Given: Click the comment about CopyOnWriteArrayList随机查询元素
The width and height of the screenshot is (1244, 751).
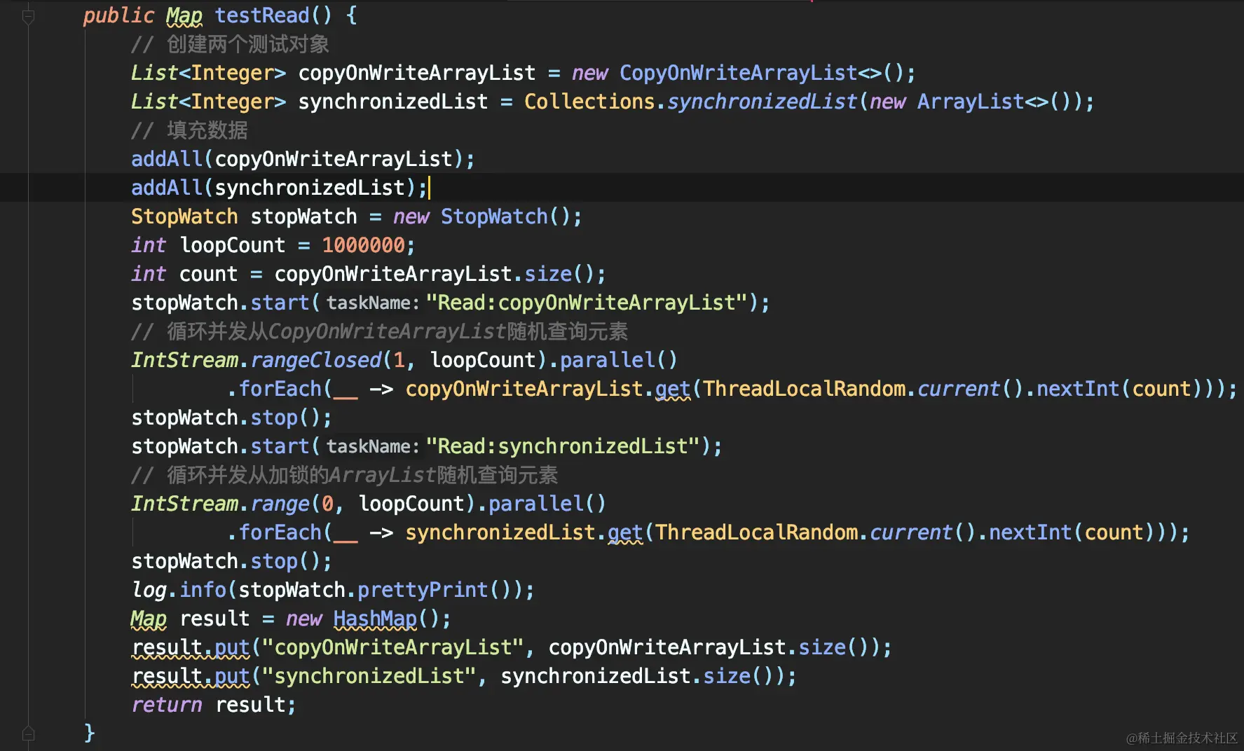Looking at the screenshot, I should tap(379, 331).
